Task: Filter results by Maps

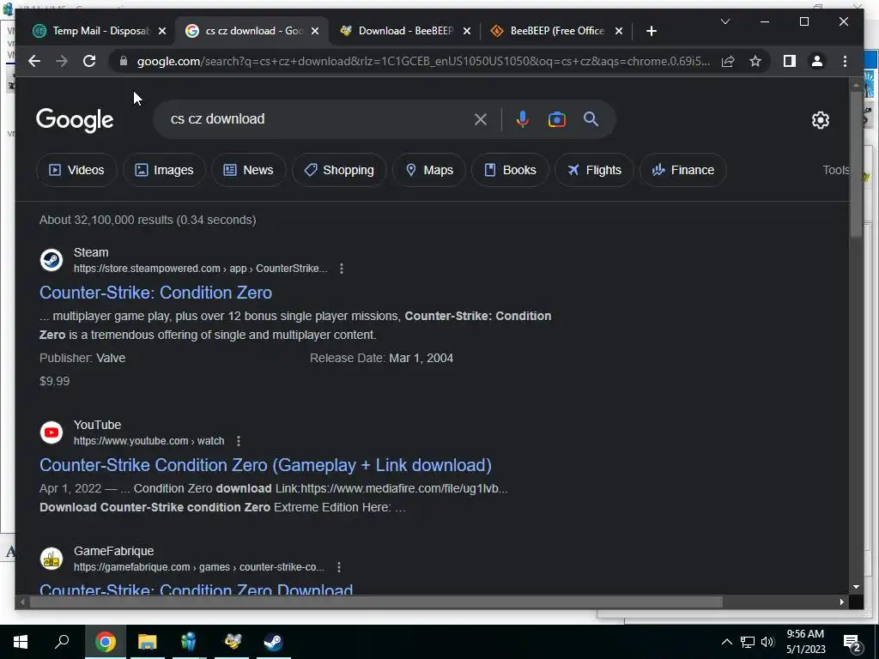Action: (429, 170)
